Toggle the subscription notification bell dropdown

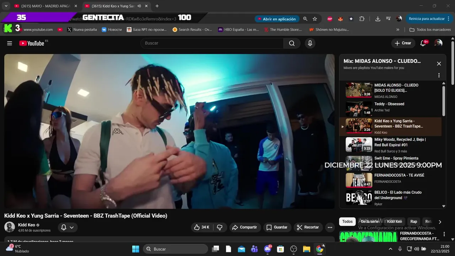[68, 227]
